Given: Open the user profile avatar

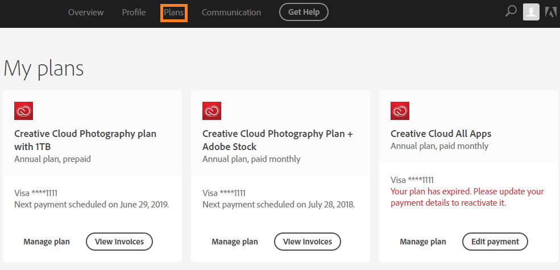Looking at the screenshot, I should (x=531, y=12).
